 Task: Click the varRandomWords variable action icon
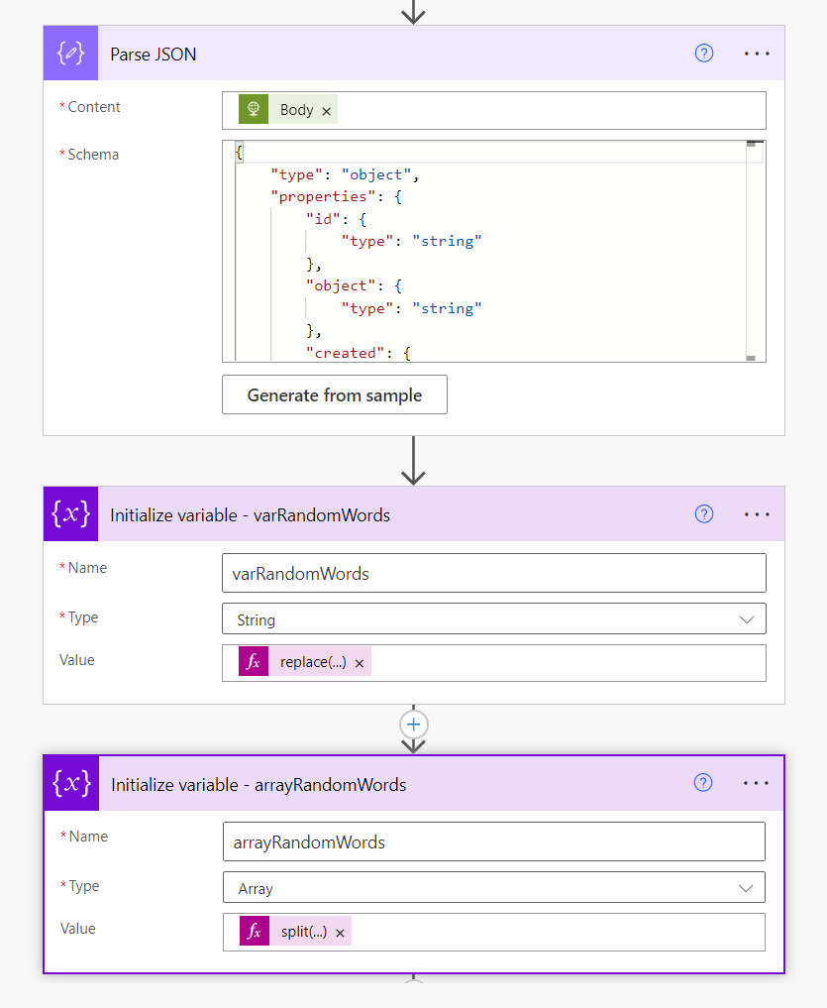click(70, 514)
